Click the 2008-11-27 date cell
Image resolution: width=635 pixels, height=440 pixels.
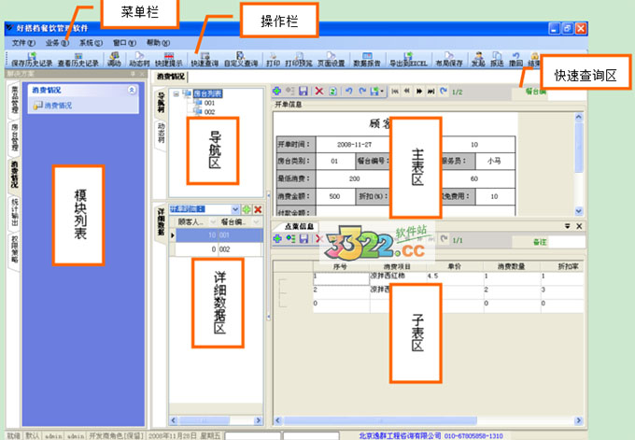(354, 145)
